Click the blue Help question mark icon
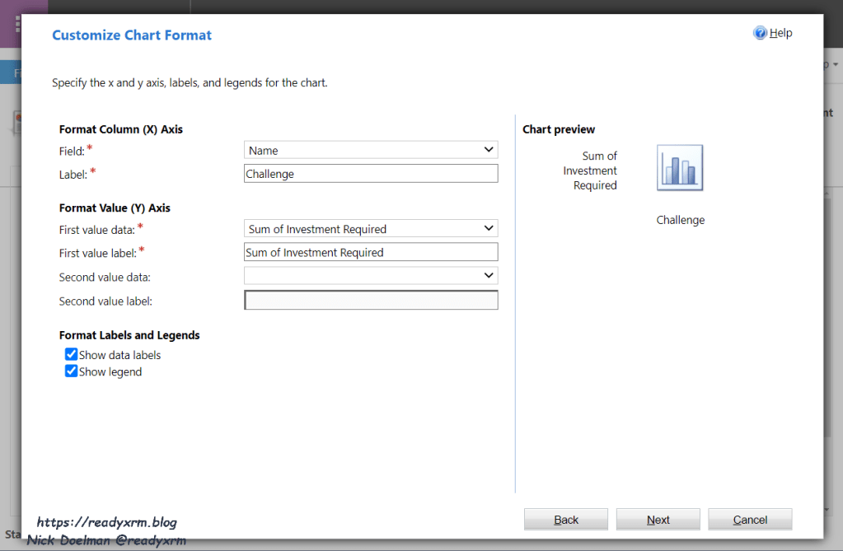The image size is (843, 551). coord(760,33)
